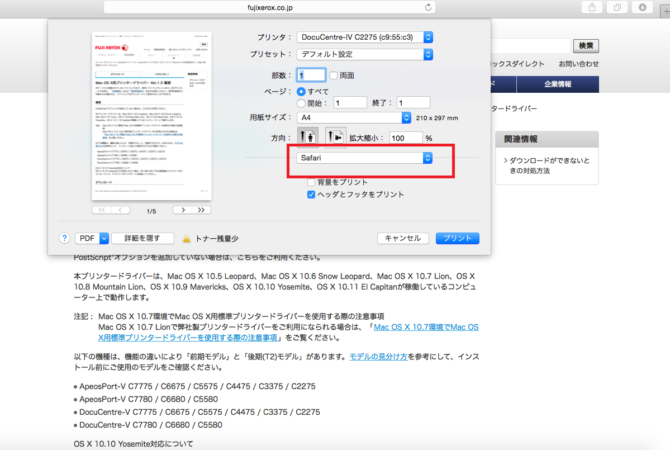Screen dimensions: 670x450
Task: Add a new tab with plus button
Action: tap(666, 11)
